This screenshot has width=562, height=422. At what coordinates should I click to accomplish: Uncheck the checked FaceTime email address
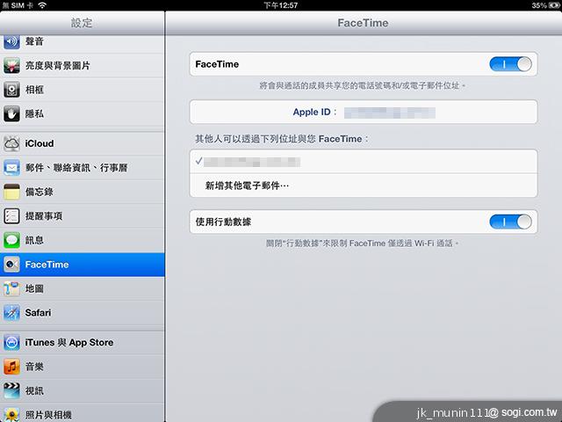click(364, 162)
